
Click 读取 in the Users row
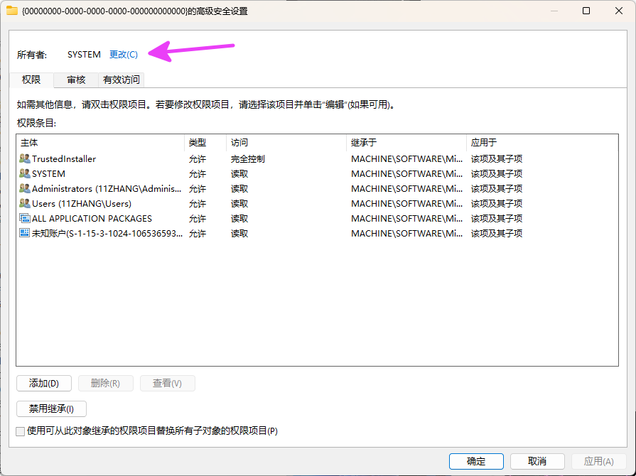tap(239, 203)
